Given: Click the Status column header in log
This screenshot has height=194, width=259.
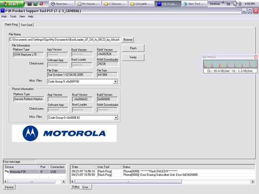Looking at the screenshot, I should pyautogui.click(x=188, y=167).
